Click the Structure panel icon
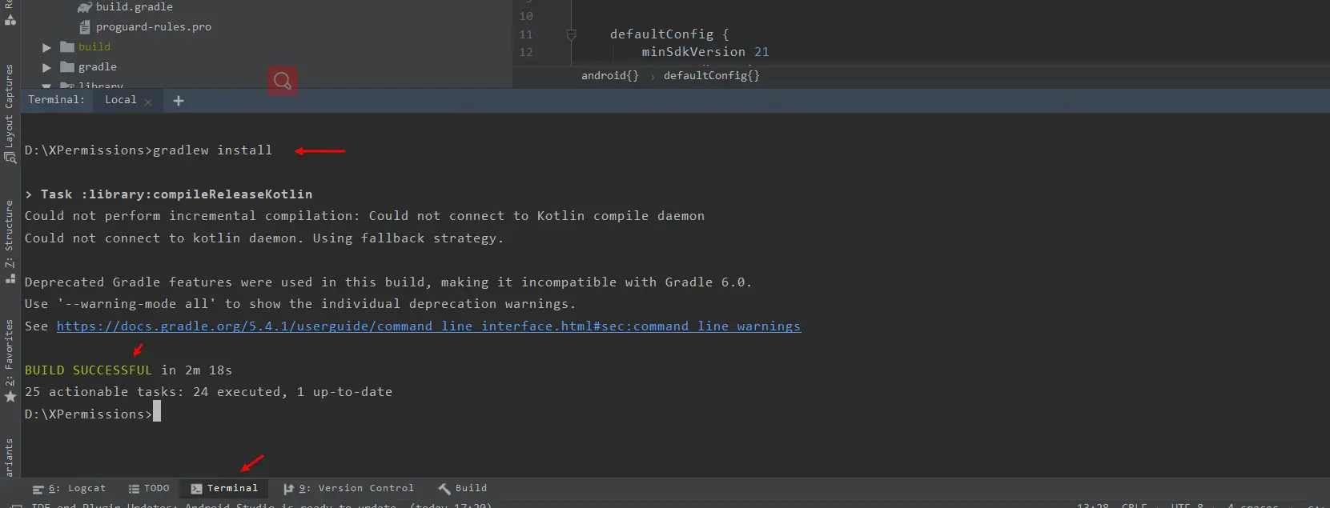1330x508 pixels. point(10,278)
